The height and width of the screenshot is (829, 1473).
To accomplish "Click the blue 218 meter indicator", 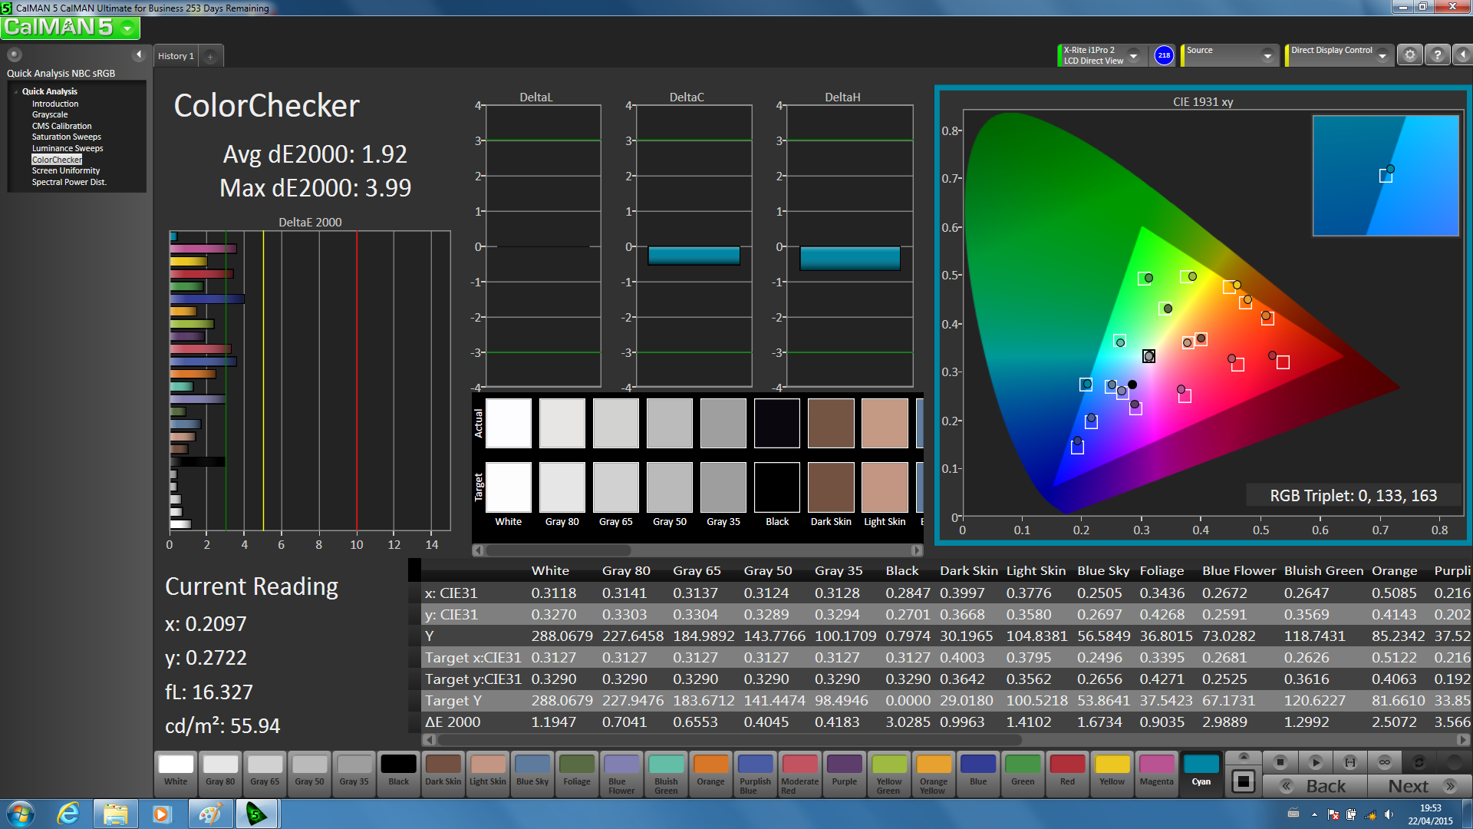I will [x=1164, y=55].
